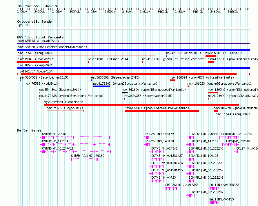Open gene DCTN3|NM_001281425

pos(167,170)
